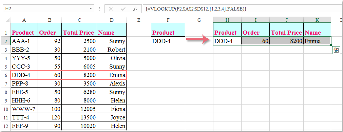Select cell D3 containing Robert

[x=112, y=50]
